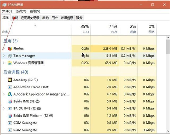Screen dimensions: 170x135
Task: Select the AcroTray (32 位) process name
Action: coord(25,80)
